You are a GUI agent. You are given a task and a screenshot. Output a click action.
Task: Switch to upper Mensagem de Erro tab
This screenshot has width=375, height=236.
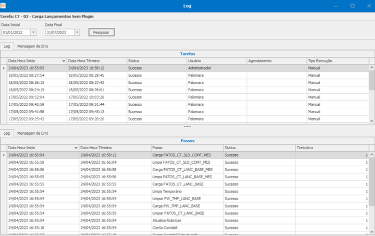32,46
